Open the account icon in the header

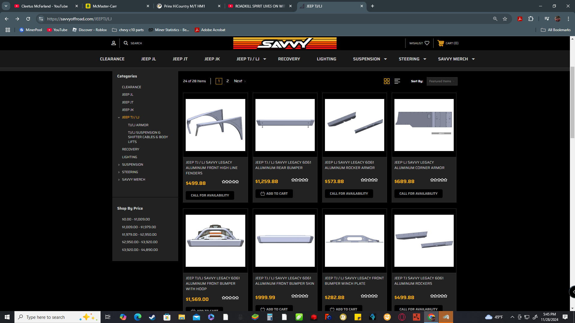coord(114,43)
